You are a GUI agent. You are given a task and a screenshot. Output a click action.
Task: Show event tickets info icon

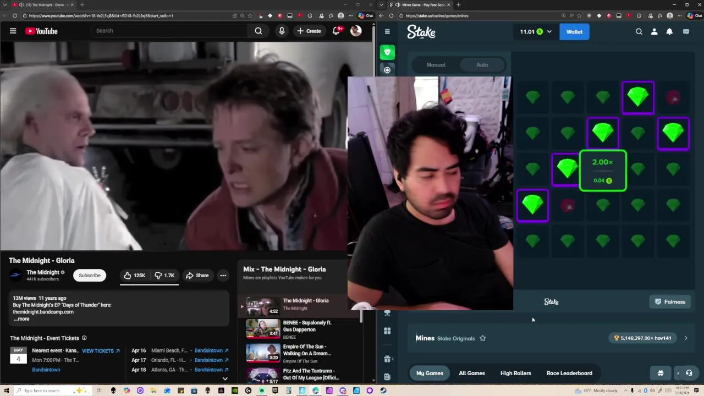point(84,338)
